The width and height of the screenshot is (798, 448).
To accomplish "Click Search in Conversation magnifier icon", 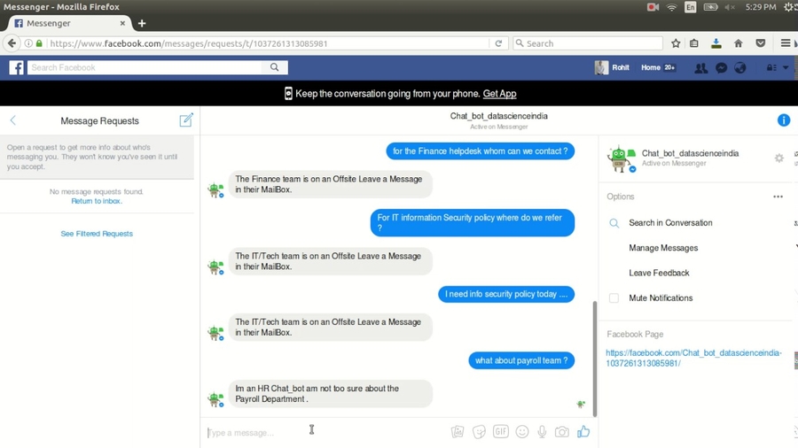I will (x=614, y=223).
